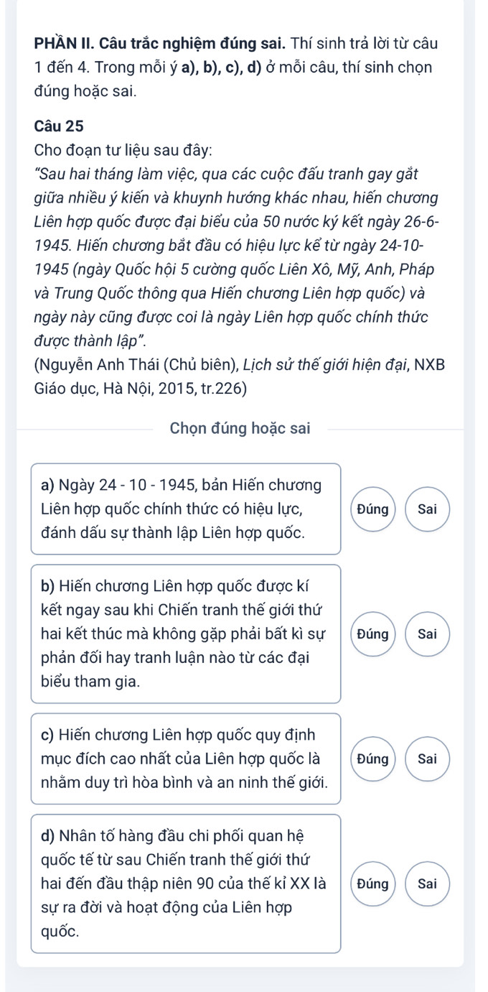Image resolution: width=488 pixels, height=992 pixels.
Task: Select Sai for statement a
Action: click(428, 509)
